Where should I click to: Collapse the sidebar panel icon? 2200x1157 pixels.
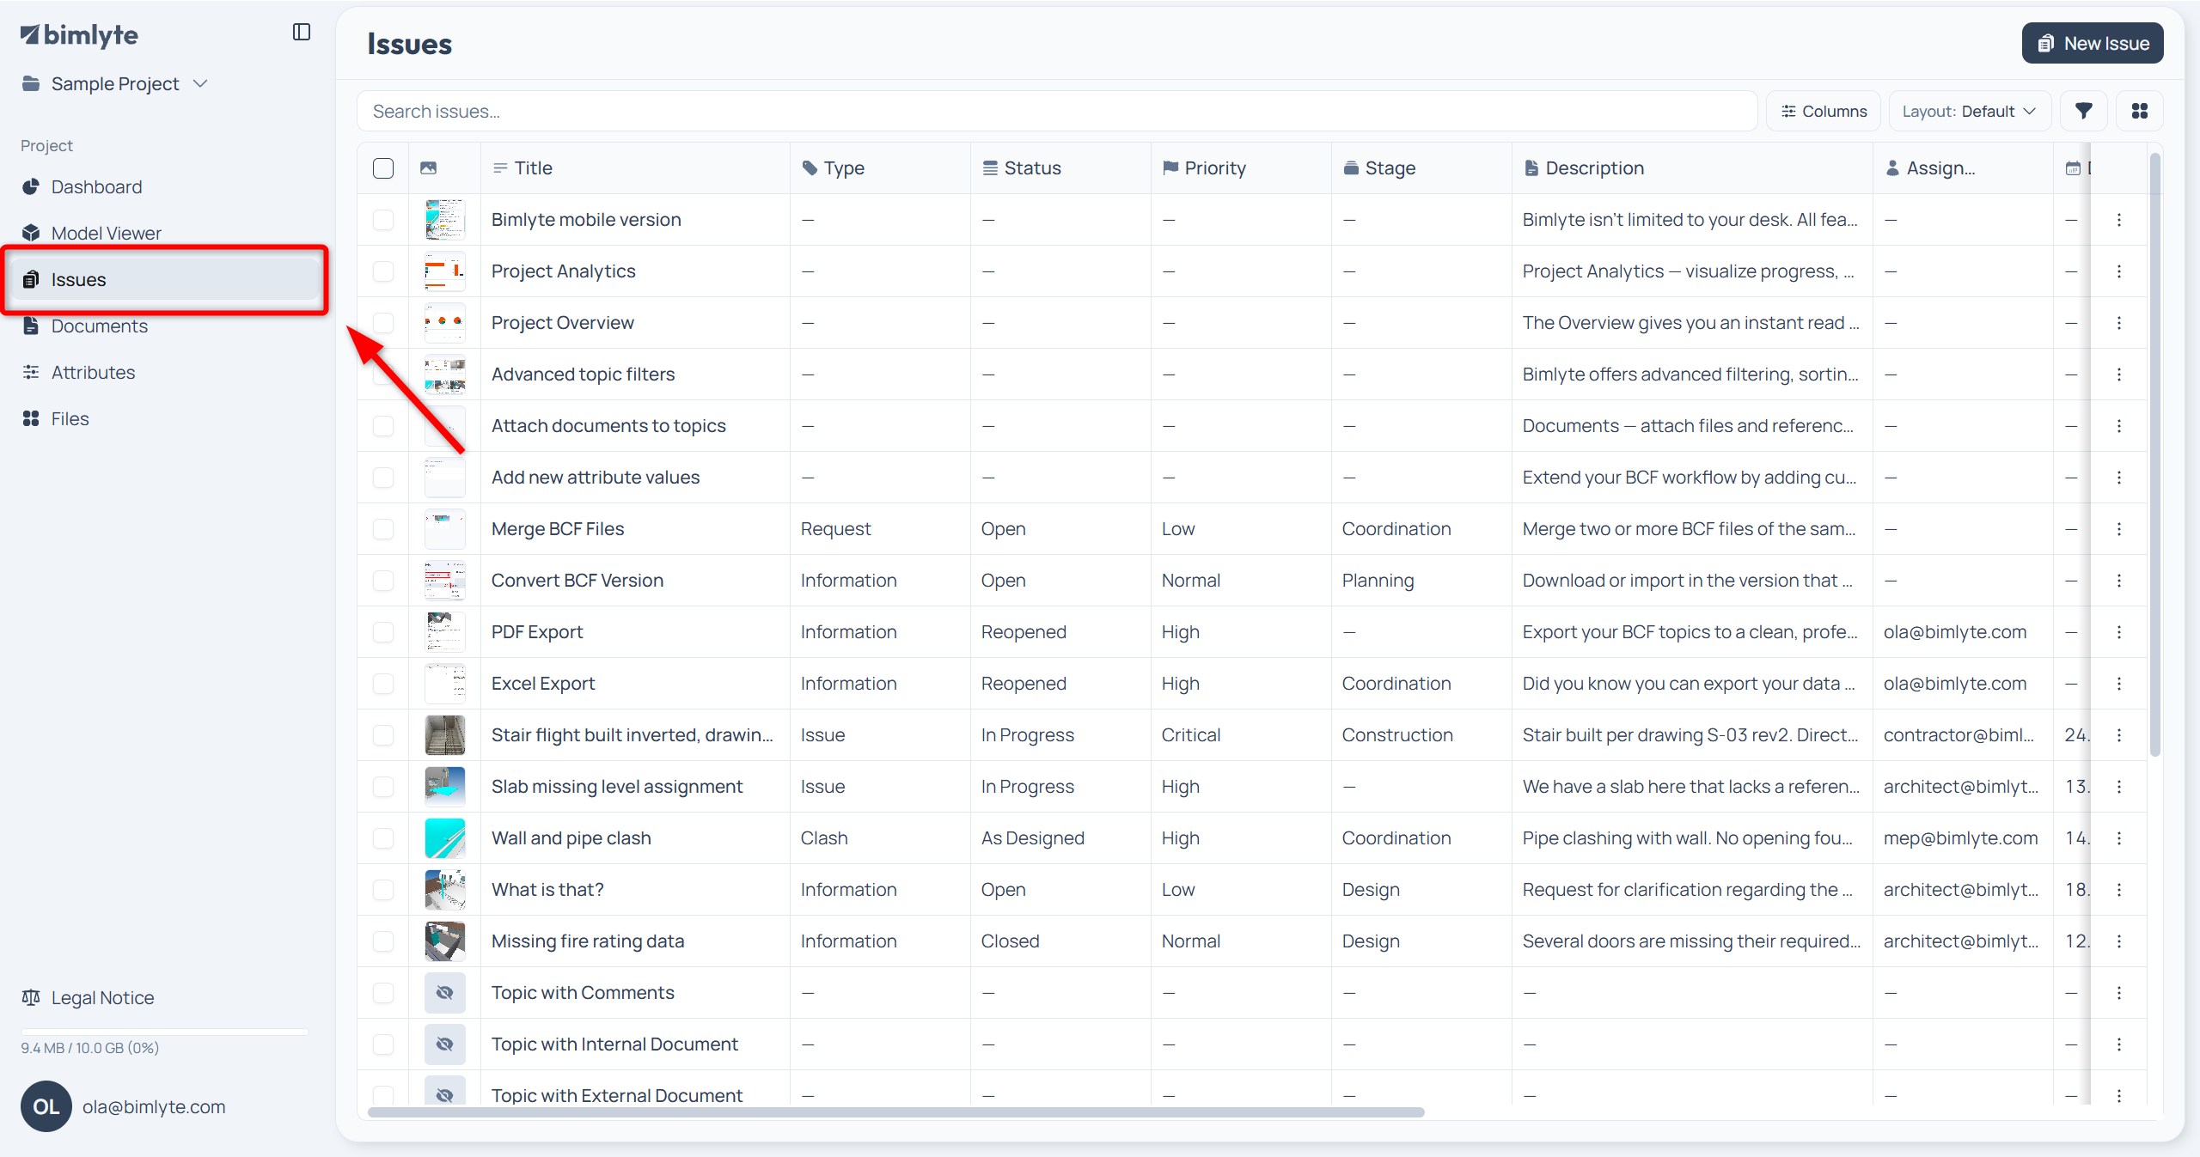coord(301,33)
